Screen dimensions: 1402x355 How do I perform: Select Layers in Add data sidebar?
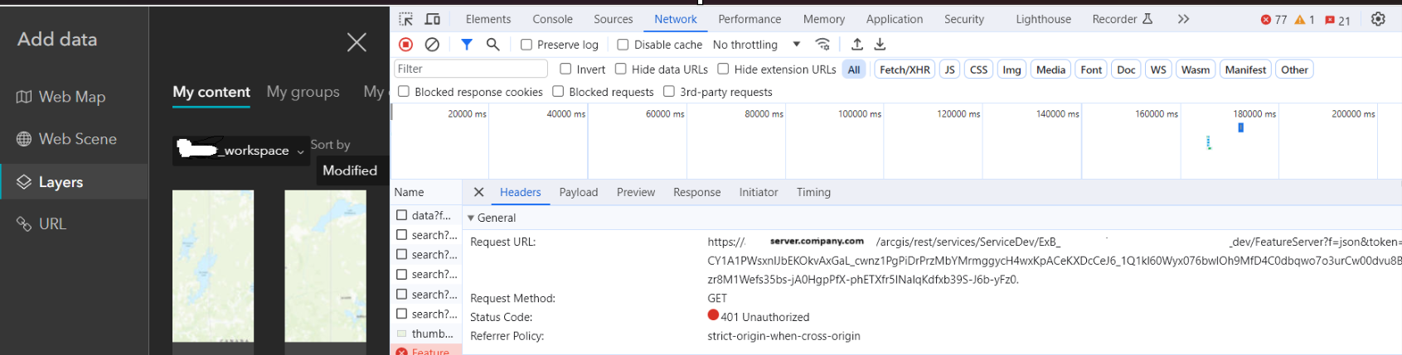[74, 182]
